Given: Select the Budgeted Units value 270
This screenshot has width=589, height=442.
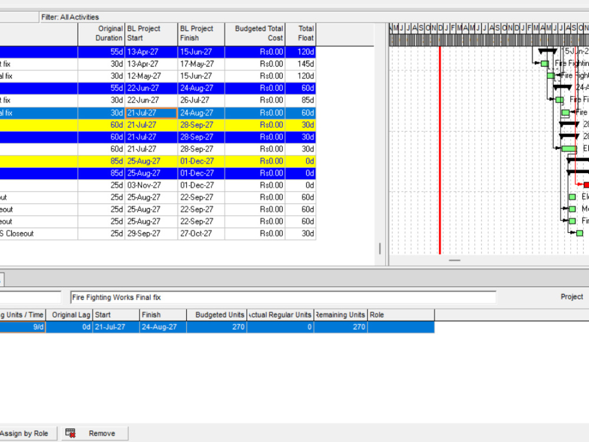Looking at the screenshot, I should 217,327.
